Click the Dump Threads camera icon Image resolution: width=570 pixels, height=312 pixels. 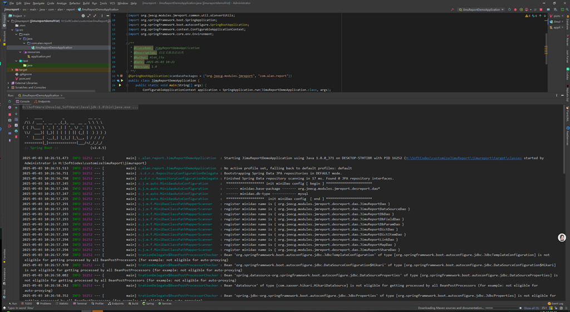[x=10, y=120]
